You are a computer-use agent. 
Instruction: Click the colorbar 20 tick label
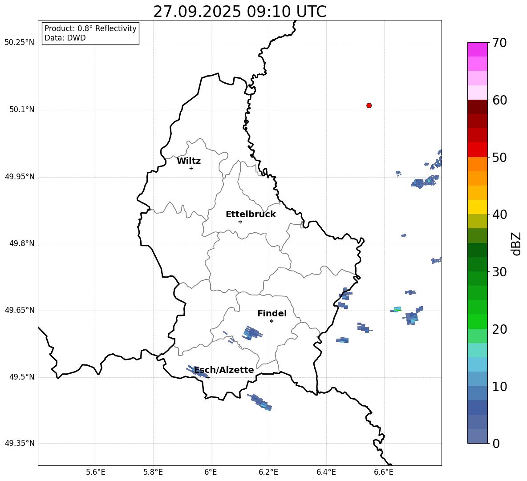[x=499, y=329]
